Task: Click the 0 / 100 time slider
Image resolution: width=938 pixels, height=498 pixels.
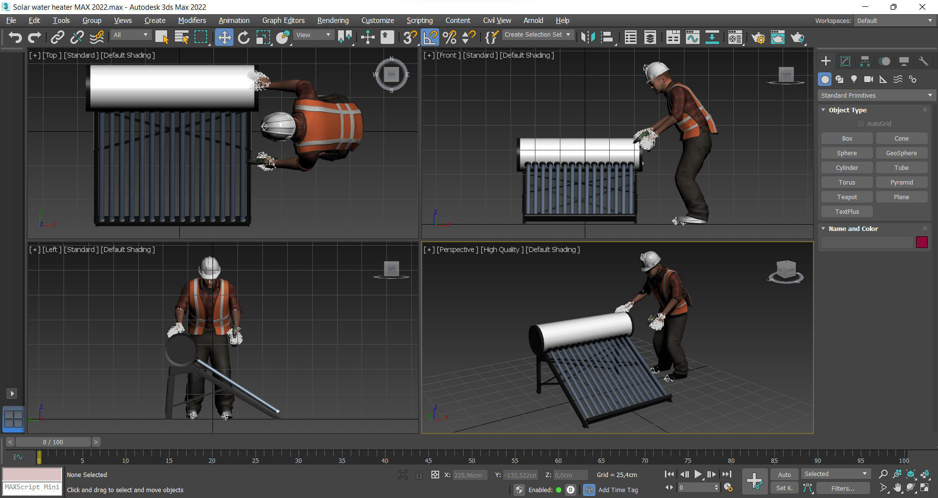Action: 53,442
